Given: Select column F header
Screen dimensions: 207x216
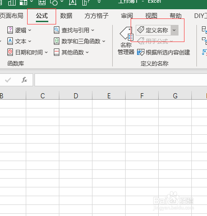Looking at the screenshot, I should (x=142, y=96).
